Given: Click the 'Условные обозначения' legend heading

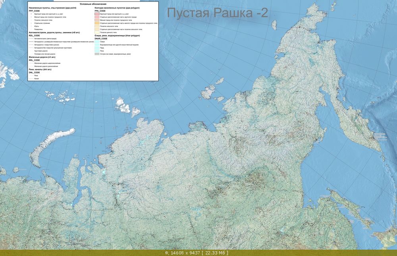Looking at the screenshot, I should click(93, 4).
